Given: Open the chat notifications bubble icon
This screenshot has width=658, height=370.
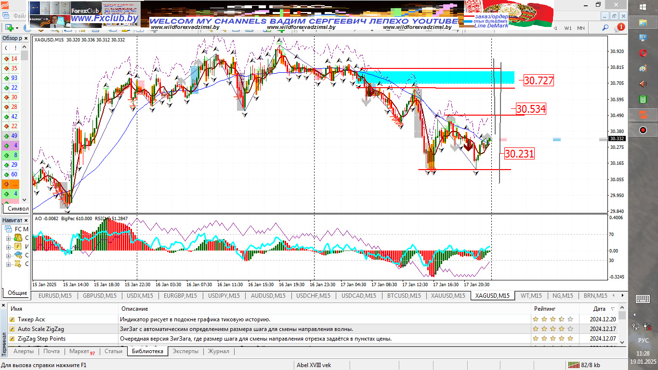Looking at the screenshot, I should pyautogui.click(x=619, y=28).
